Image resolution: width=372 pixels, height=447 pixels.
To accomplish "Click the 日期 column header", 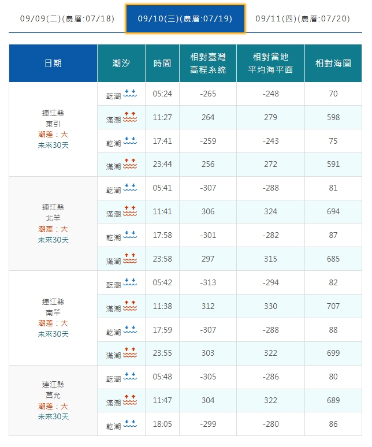I will [53, 64].
